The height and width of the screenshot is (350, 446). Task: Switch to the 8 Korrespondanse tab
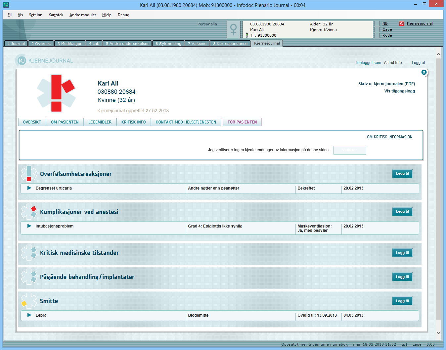click(x=230, y=44)
